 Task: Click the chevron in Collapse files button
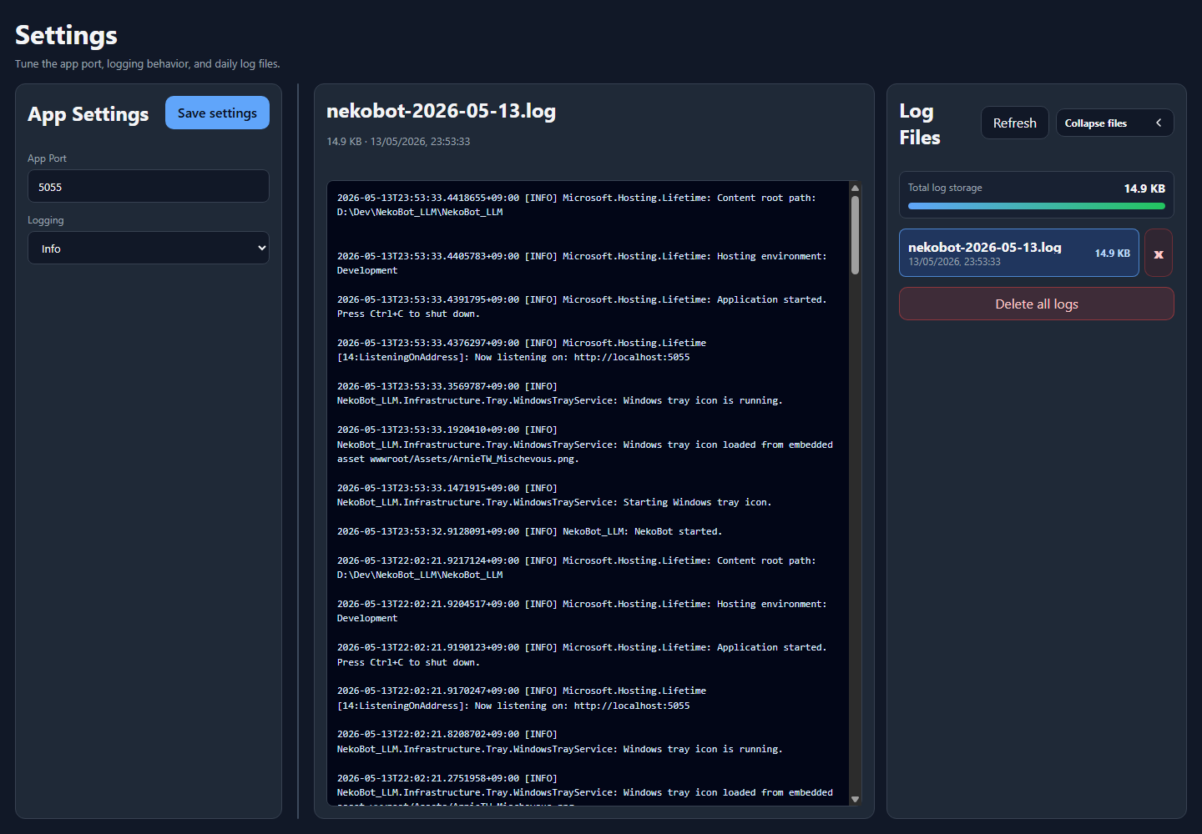pyautogui.click(x=1159, y=123)
